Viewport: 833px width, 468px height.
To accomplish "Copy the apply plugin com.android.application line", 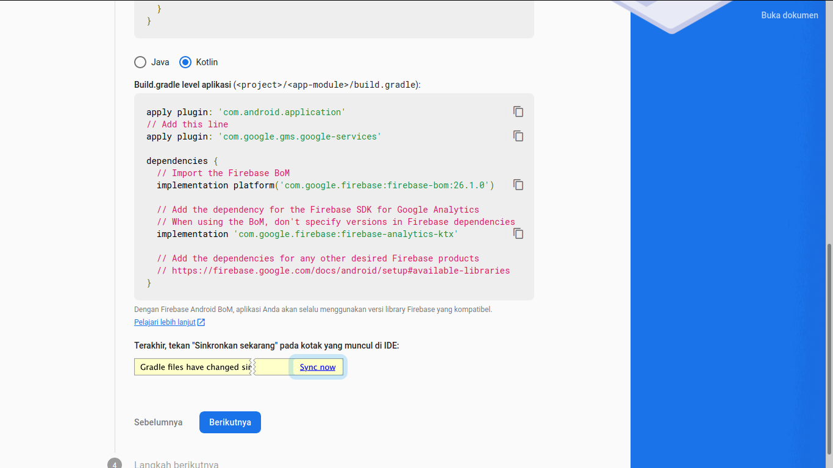I will point(518,112).
